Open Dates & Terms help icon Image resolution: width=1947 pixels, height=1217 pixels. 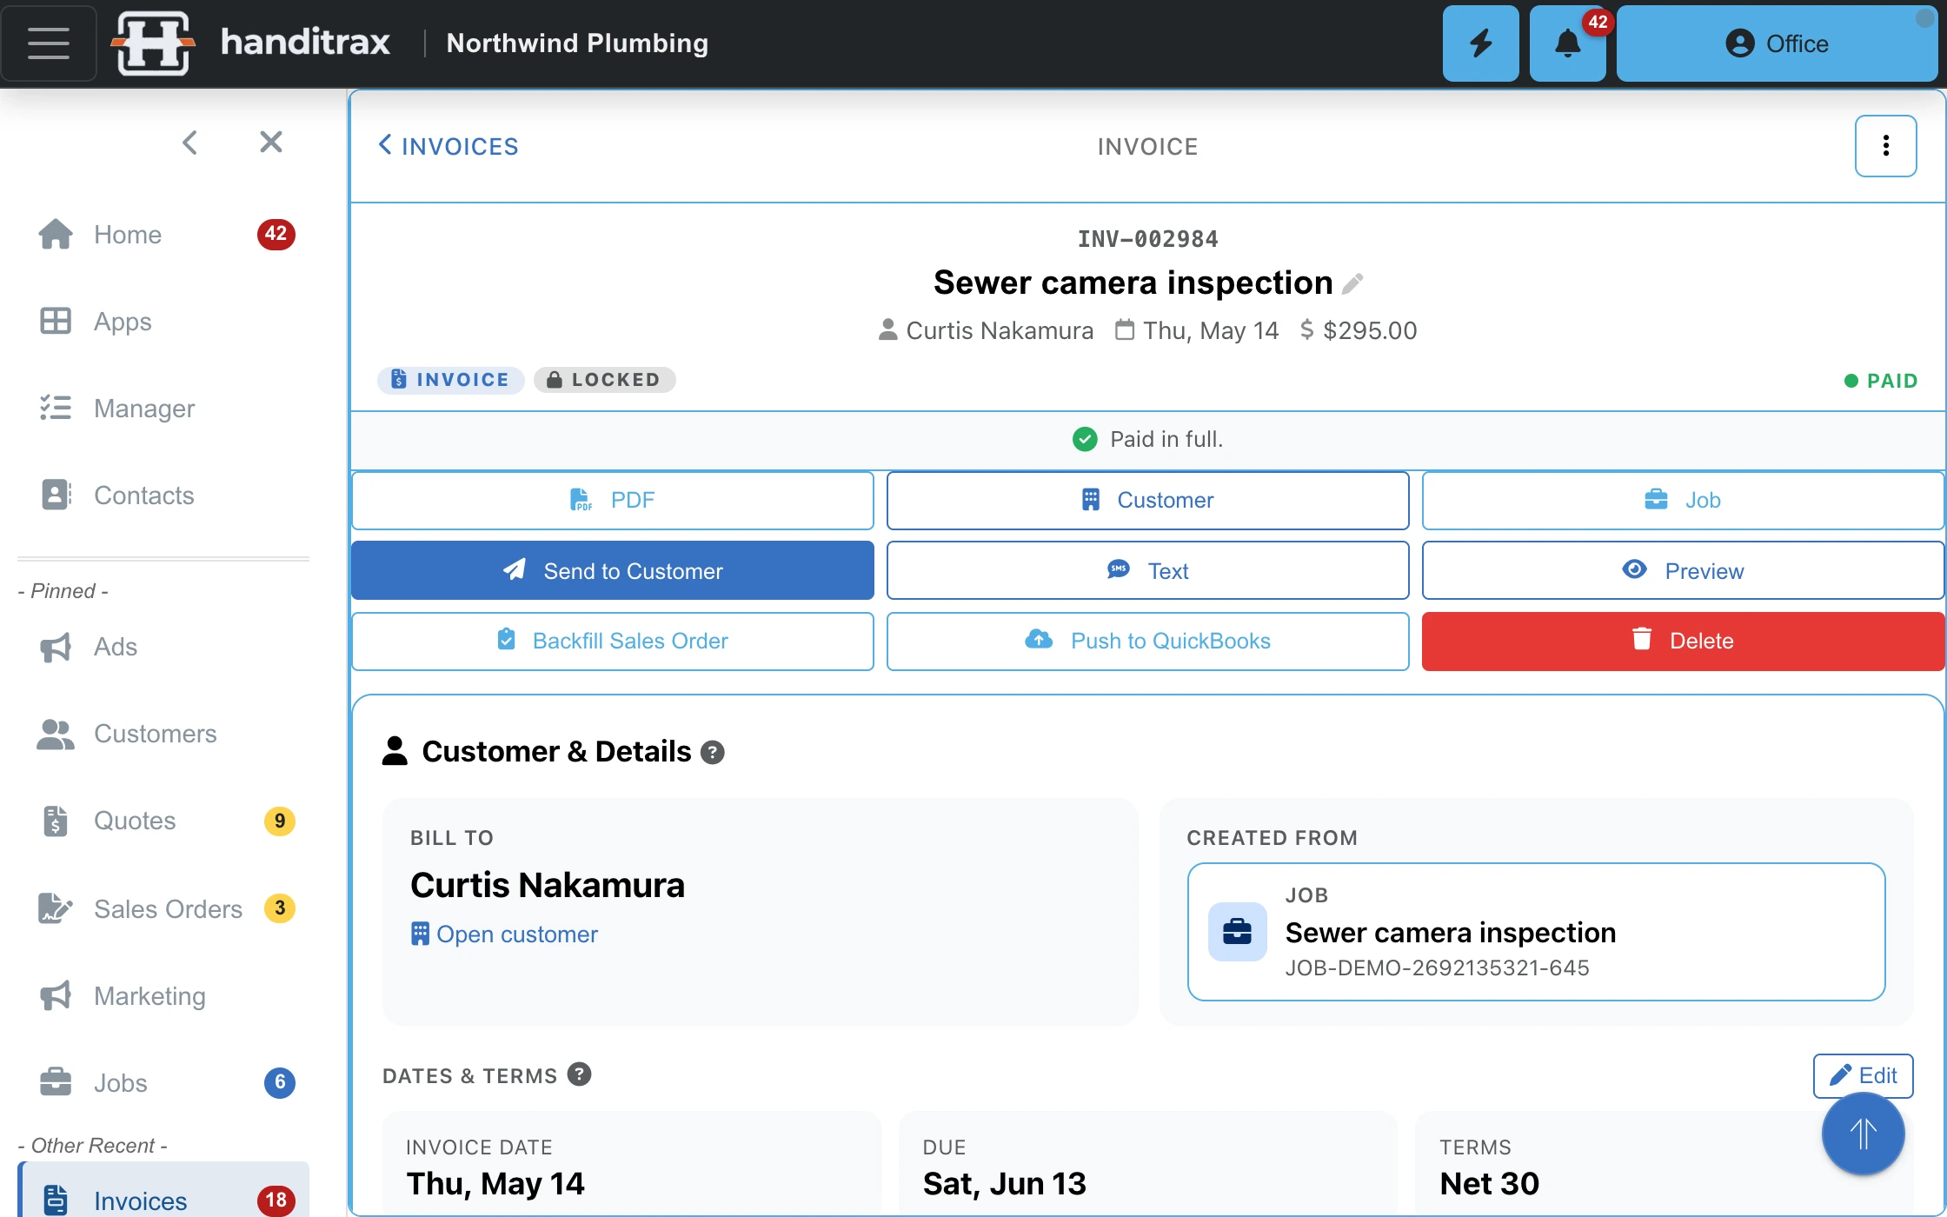coord(579,1074)
